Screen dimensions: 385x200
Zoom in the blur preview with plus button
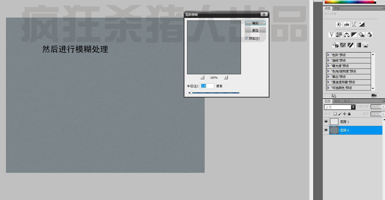[x=226, y=77]
